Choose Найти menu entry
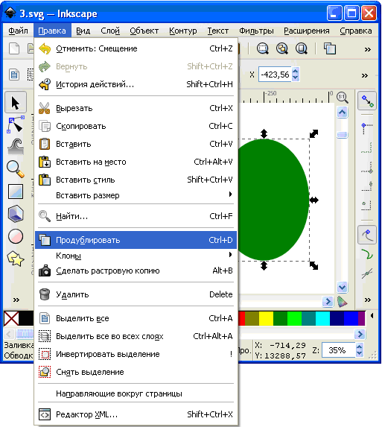Viewport: 382px width, 427px height. coord(136,216)
